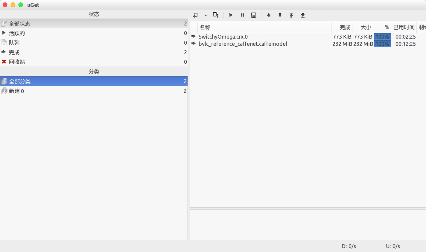Click the 100% progress bar of bvlc_reference_caffenet.caffemodel

pos(382,44)
